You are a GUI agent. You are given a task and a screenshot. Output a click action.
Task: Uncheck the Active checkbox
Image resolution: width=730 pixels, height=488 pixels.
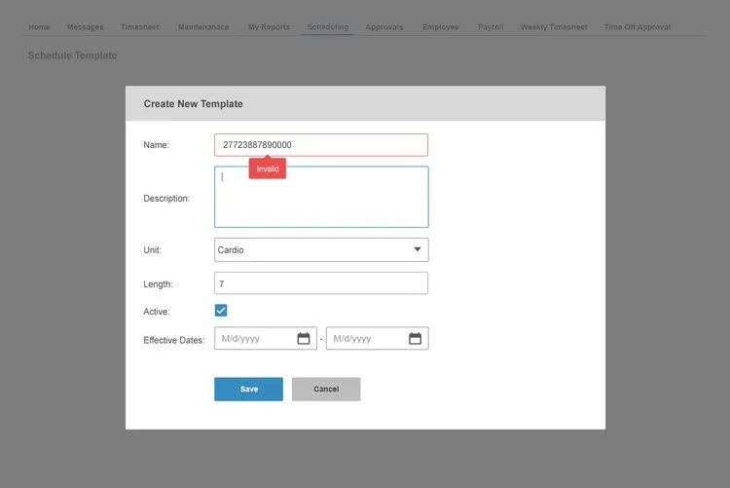tap(221, 311)
